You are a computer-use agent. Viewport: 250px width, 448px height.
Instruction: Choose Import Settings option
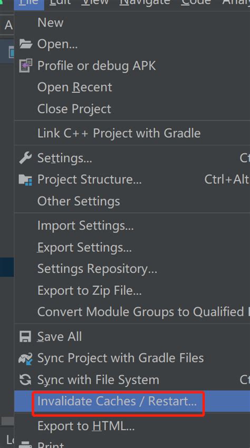132,226
